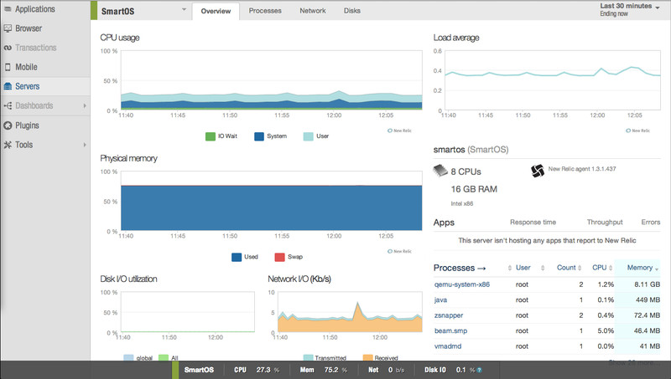Switch to the Disks tab
This screenshot has width=671, height=379.
pos(351,11)
